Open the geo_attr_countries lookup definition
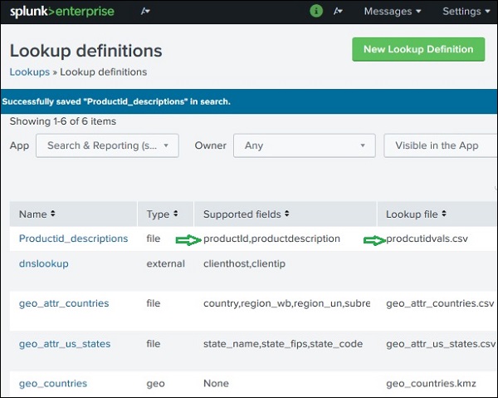 pos(64,303)
